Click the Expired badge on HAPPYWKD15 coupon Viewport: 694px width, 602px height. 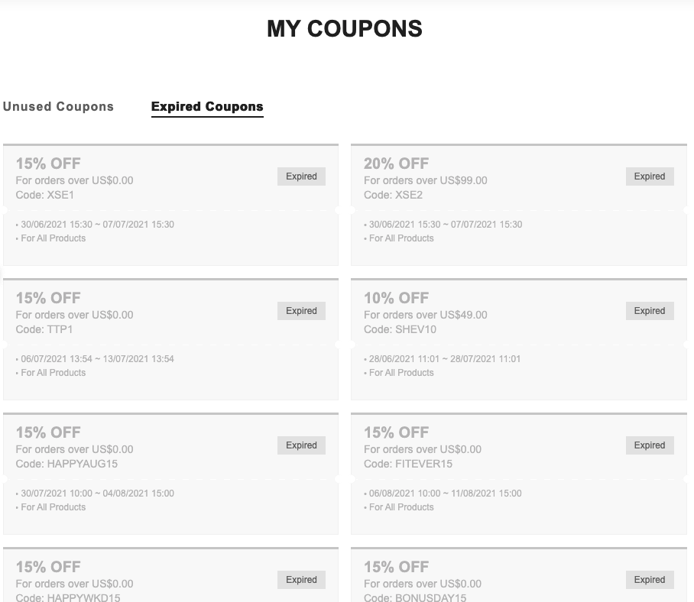pos(301,580)
